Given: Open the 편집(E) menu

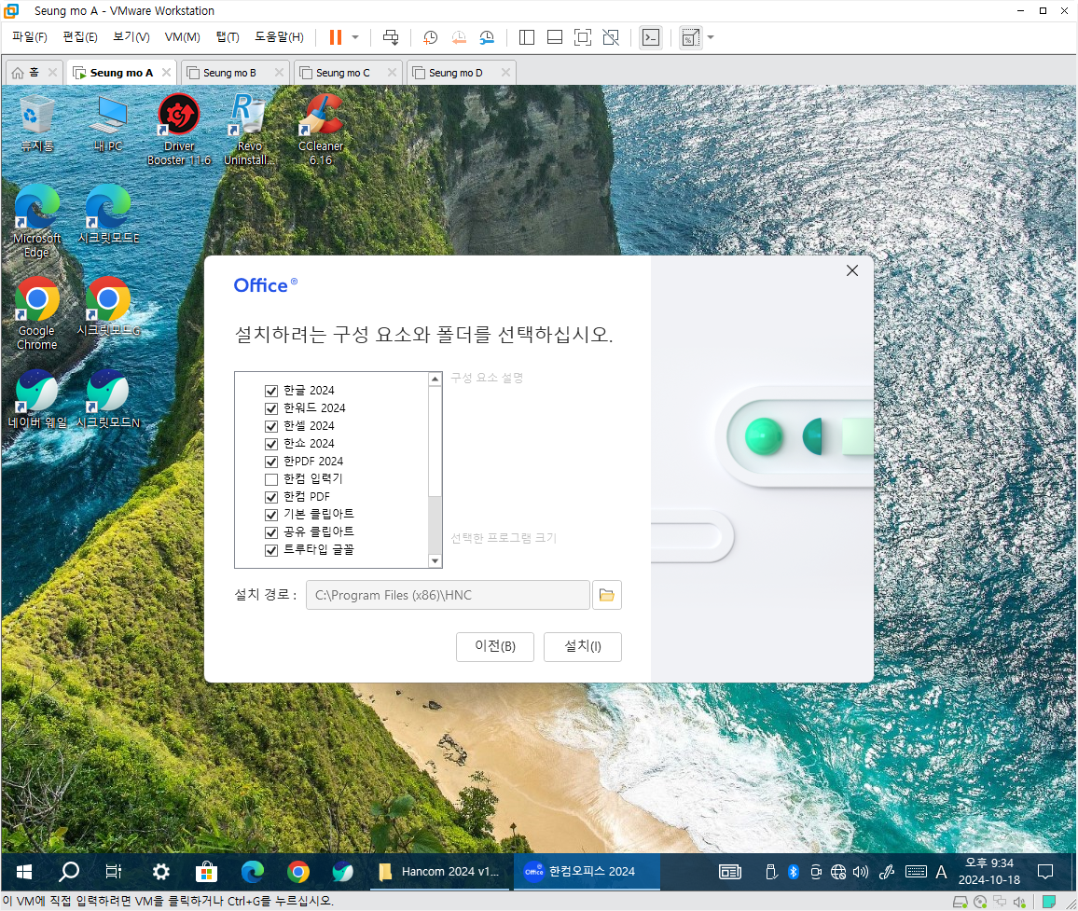Looking at the screenshot, I should coord(80,37).
